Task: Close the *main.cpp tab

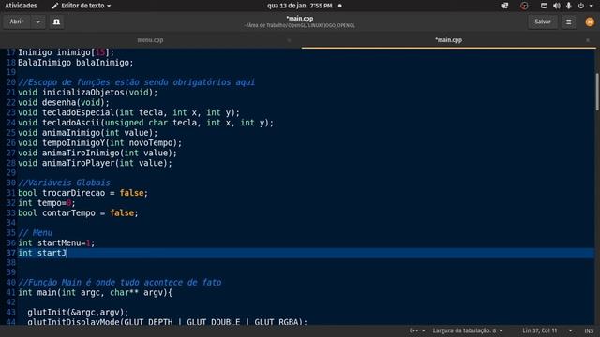Action: [588, 39]
